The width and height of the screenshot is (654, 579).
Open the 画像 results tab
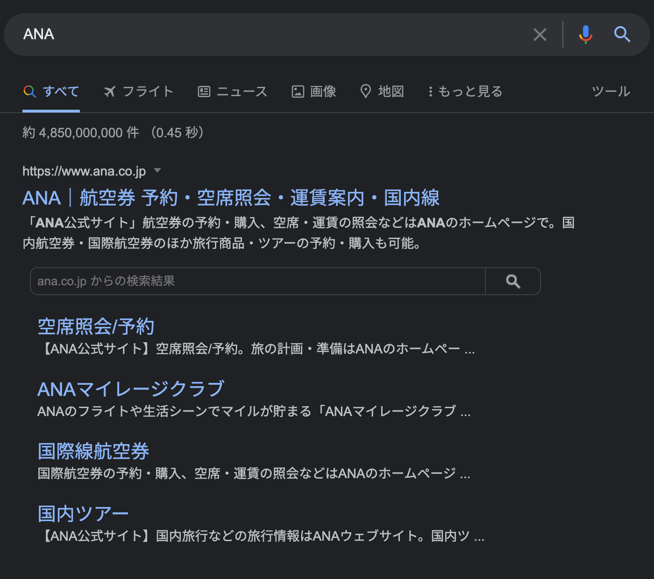click(314, 92)
